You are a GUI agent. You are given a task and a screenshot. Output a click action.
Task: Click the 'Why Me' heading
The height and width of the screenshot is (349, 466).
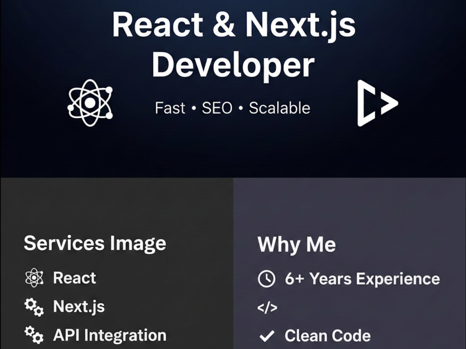tap(296, 245)
